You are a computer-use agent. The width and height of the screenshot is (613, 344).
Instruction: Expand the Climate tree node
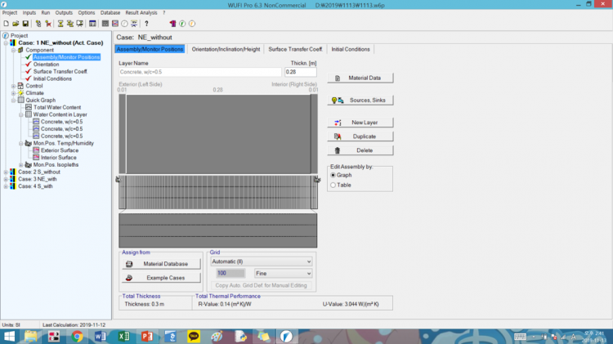point(12,93)
